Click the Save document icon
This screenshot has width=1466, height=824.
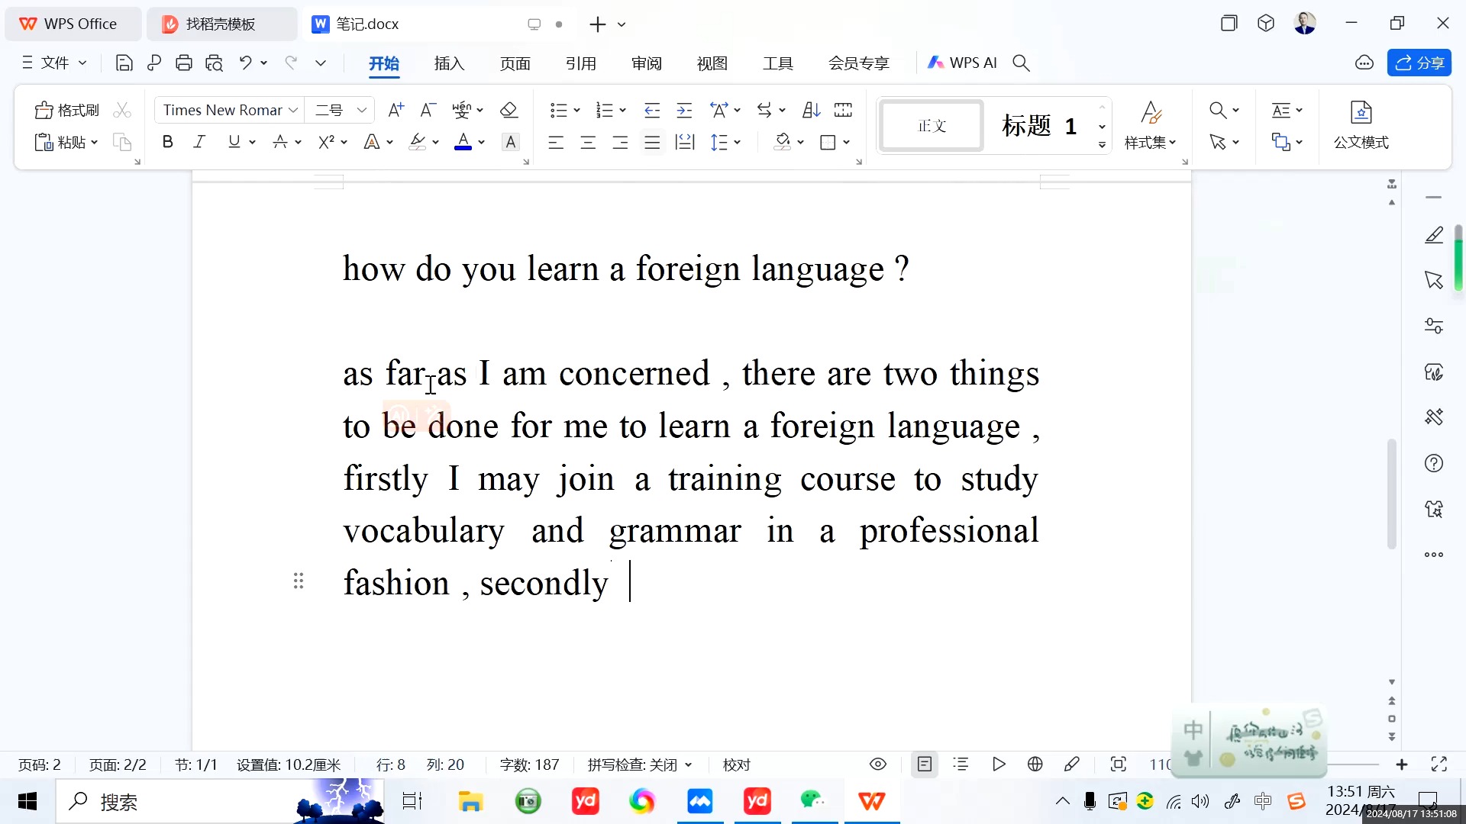[x=124, y=63]
